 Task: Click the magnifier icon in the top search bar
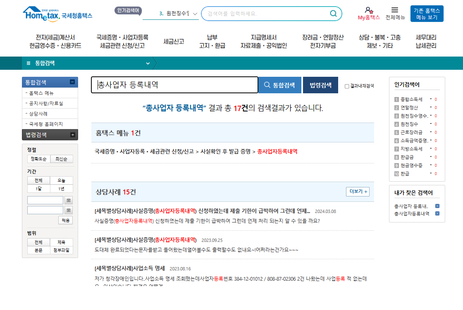(333, 13)
